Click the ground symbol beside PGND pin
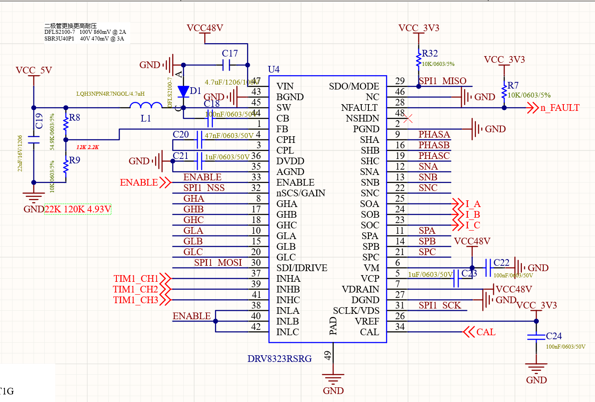Image resolution: width=595 pixels, height=402 pixels. pyautogui.click(x=478, y=129)
